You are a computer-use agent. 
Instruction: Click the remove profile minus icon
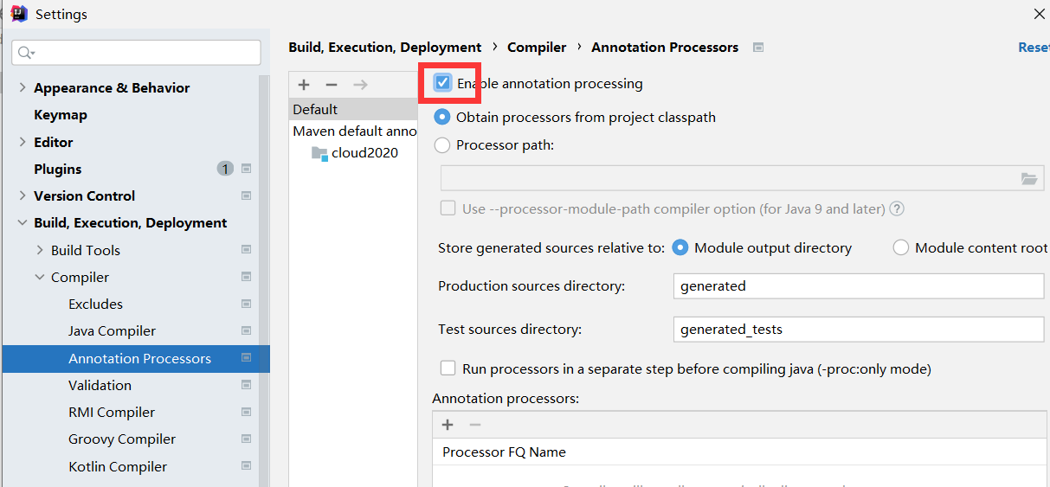332,85
